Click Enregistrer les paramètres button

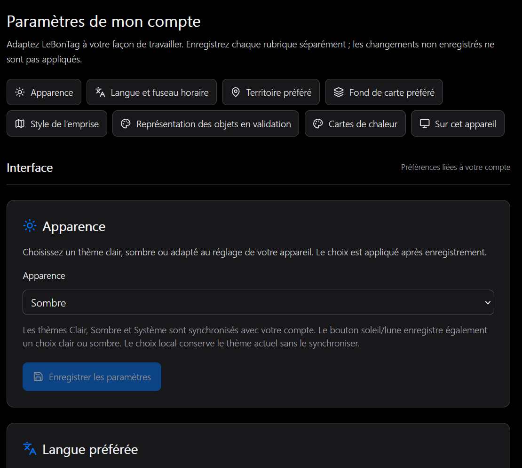point(92,376)
